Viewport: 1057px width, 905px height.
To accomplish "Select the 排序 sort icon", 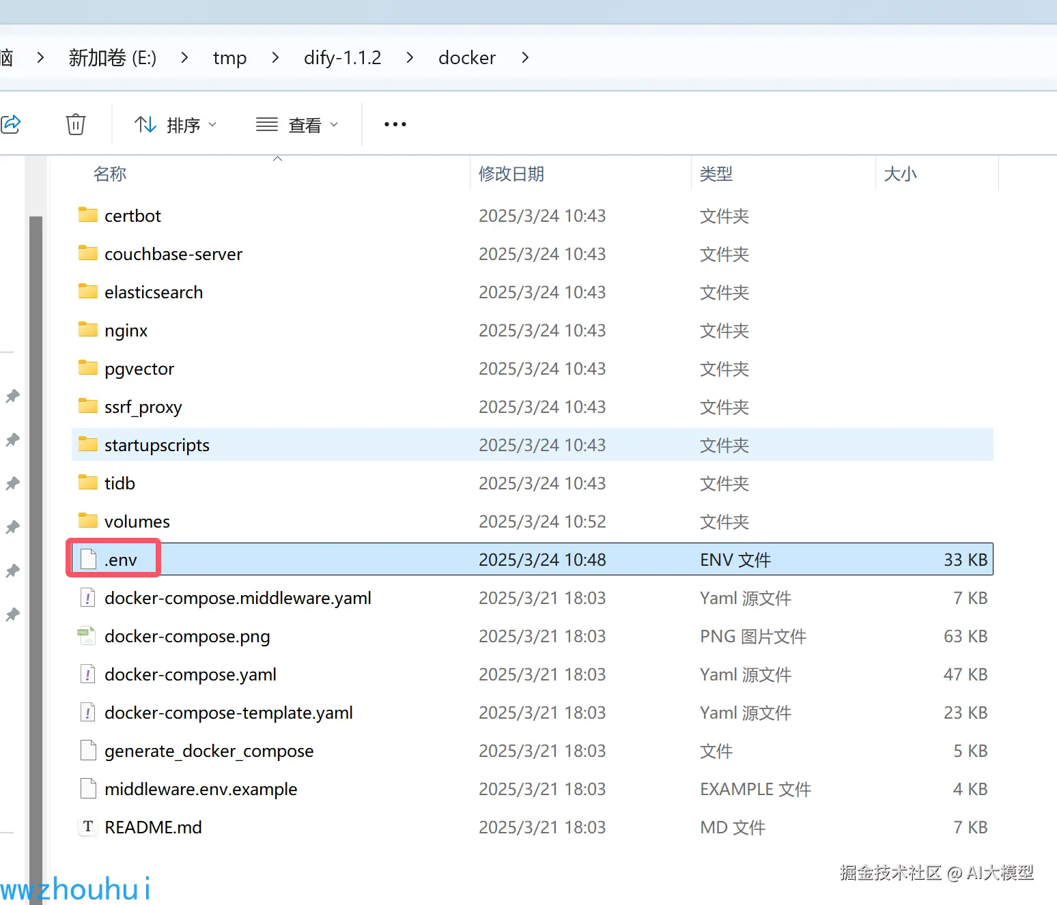I will pos(145,124).
